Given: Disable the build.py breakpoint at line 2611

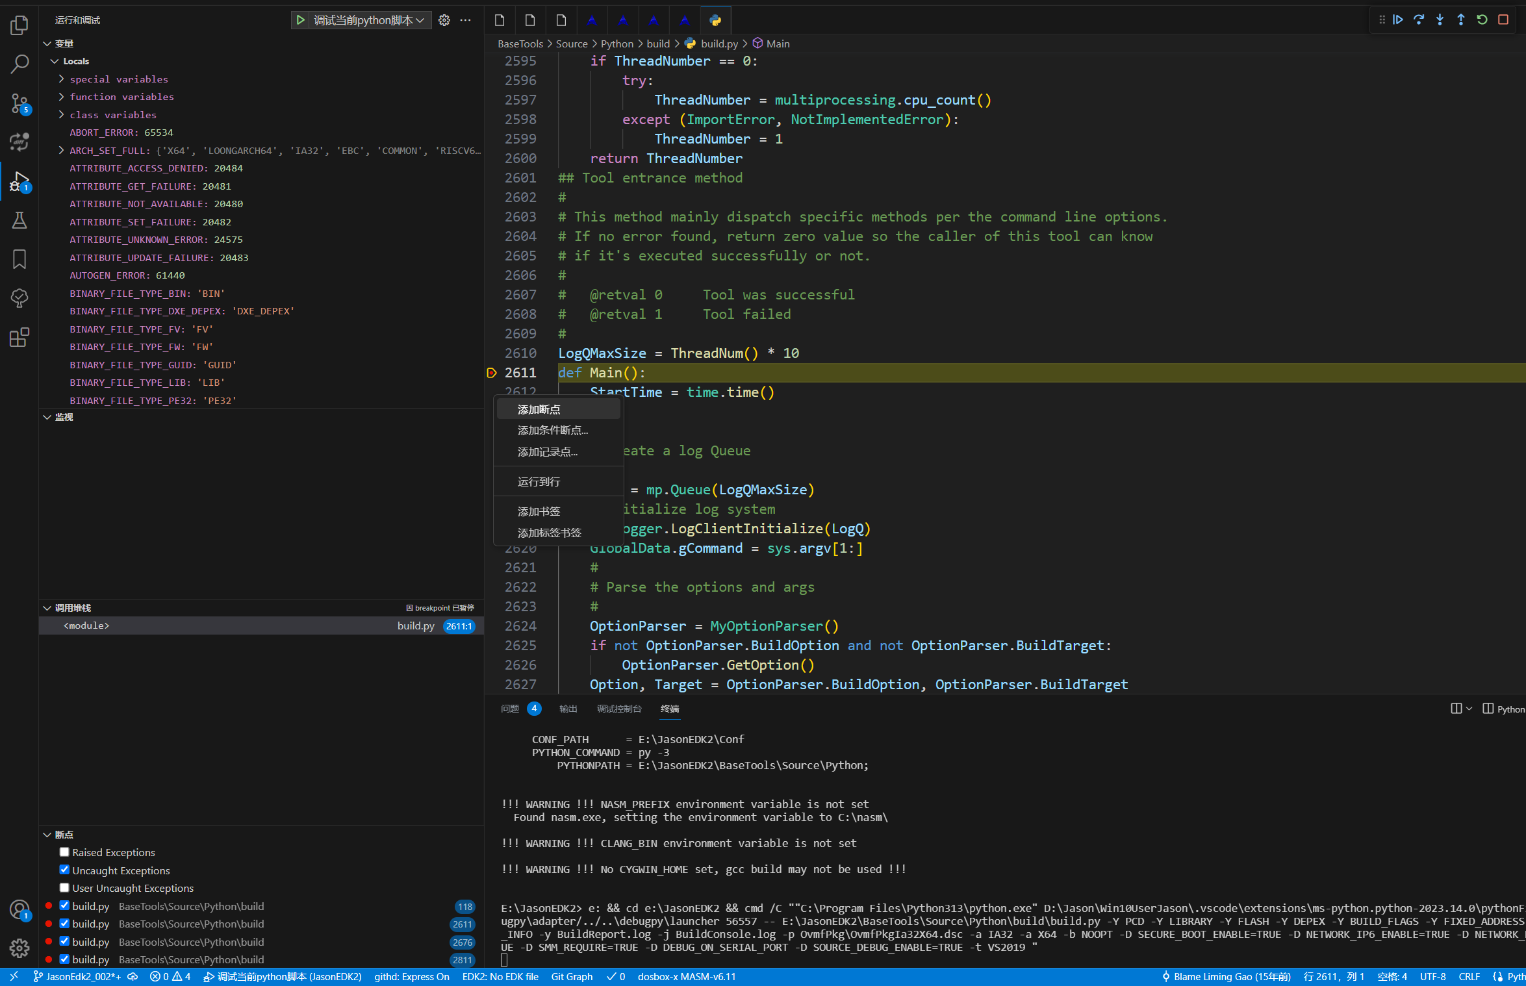Looking at the screenshot, I should coord(64,924).
